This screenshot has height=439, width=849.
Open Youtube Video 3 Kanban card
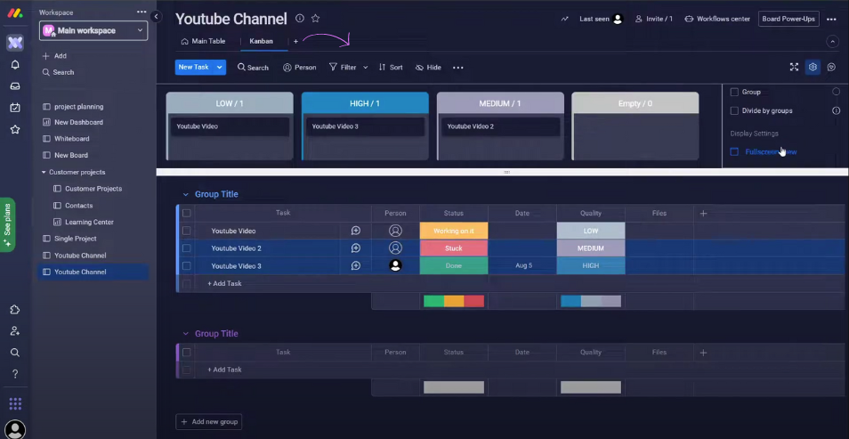pyautogui.click(x=365, y=126)
